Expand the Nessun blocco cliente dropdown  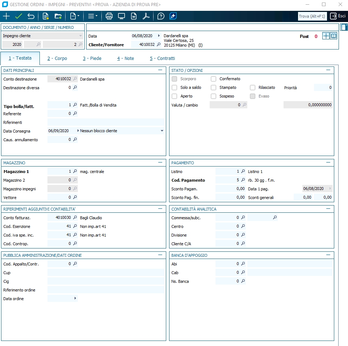pyautogui.click(x=162, y=131)
